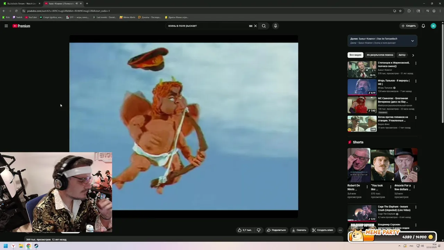This screenshot has height=250, width=444.
Task: Like the video (2,7 тыс.)
Action: pos(245,230)
